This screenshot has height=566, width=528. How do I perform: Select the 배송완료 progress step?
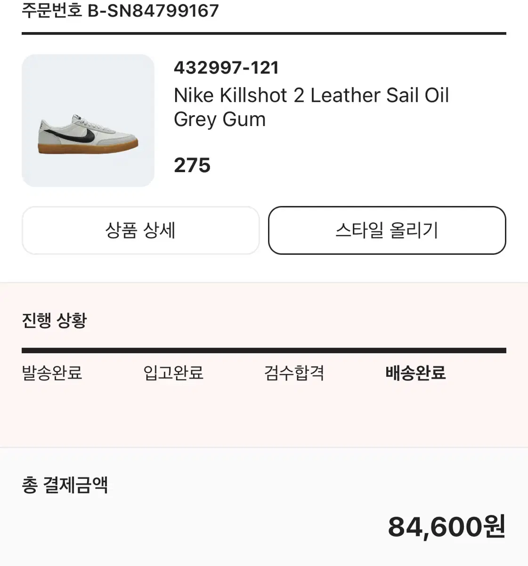coord(415,373)
